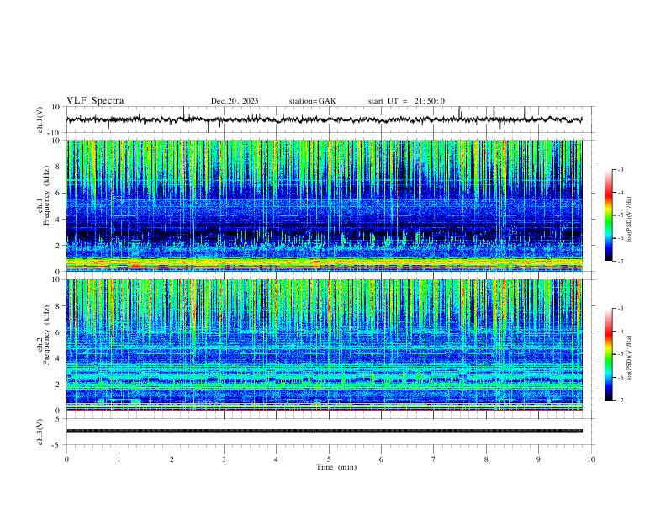Viewport: 666px width, 515px height.
Task: Click the "0" tick on the Time axis
Action: (x=66, y=459)
